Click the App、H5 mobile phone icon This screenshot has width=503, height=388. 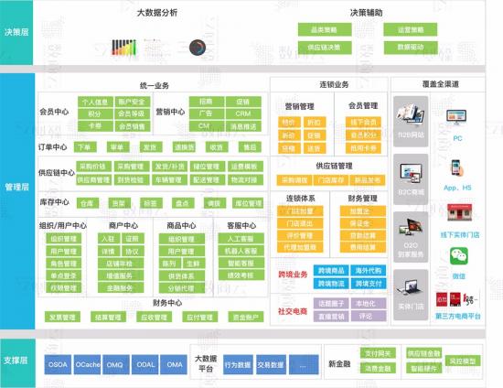click(456, 167)
